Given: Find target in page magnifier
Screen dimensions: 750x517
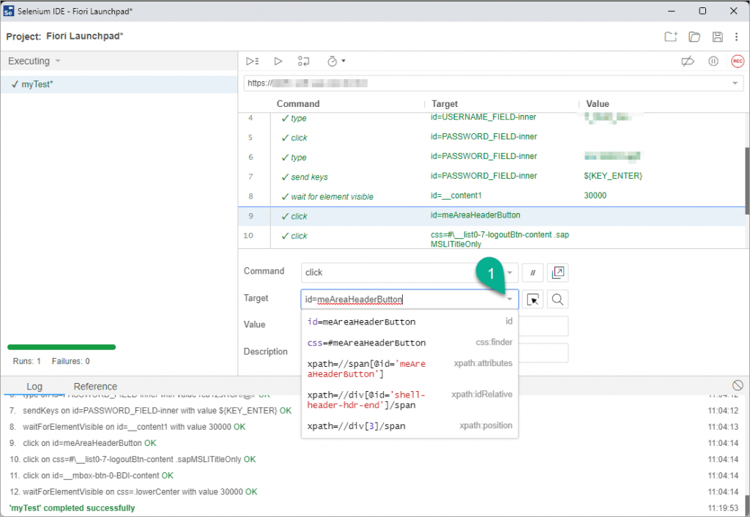Looking at the screenshot, I should click(557, 300).
